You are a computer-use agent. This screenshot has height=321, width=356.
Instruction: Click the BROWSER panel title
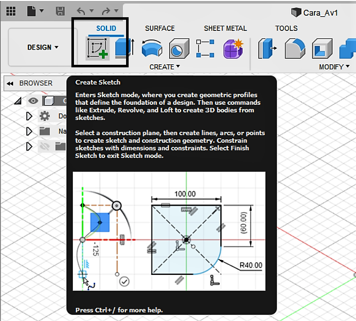point(35,83)
